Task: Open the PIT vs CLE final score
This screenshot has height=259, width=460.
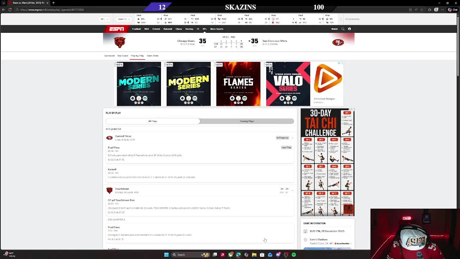Action: [283, 19]
